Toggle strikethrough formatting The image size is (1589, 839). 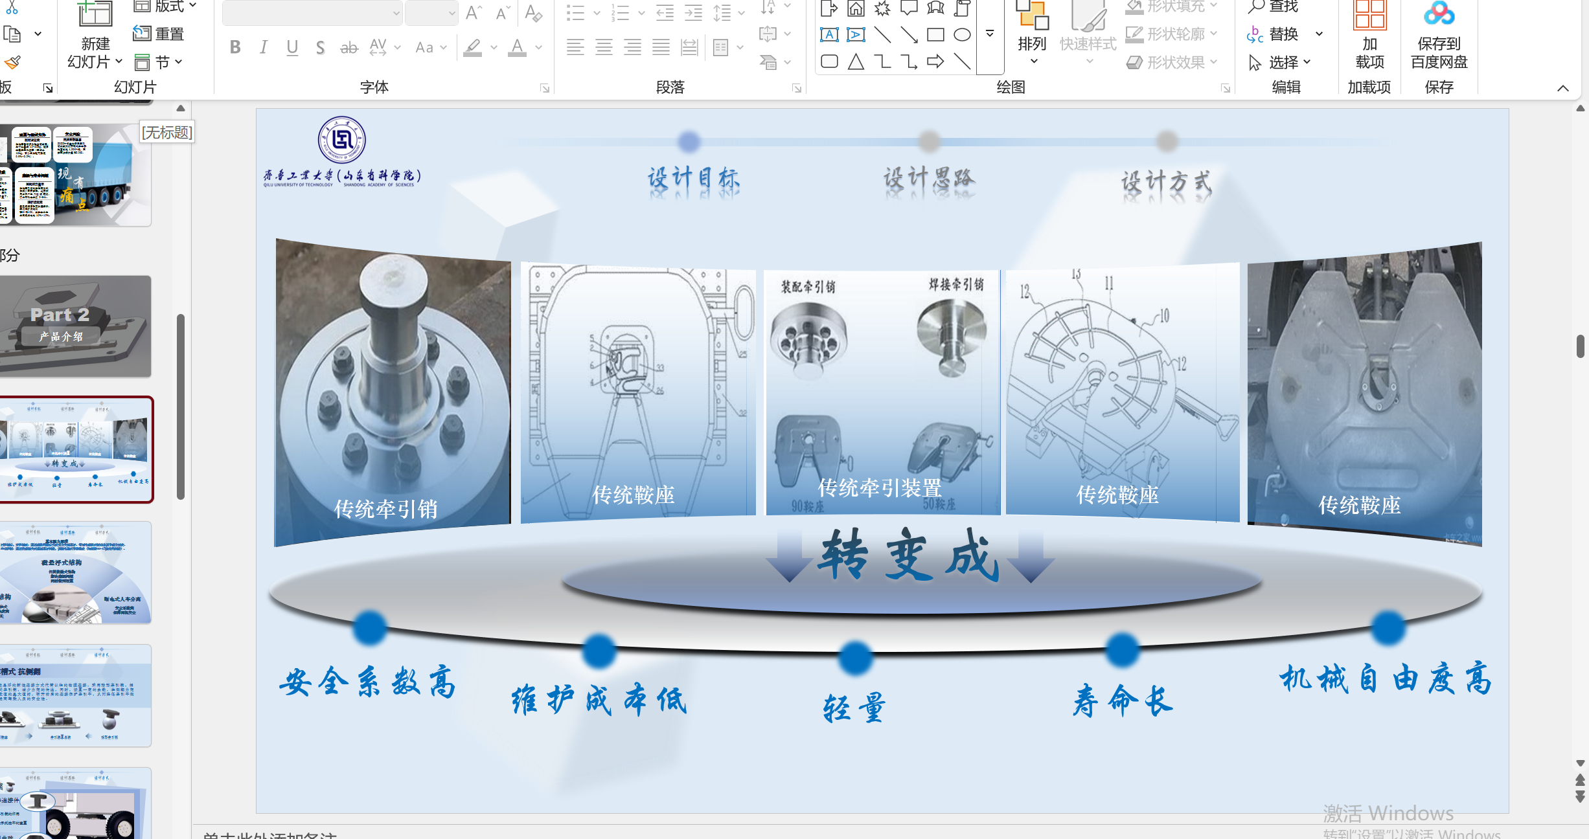point(349,47)
